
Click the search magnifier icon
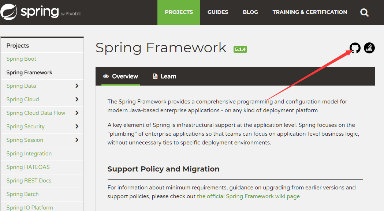tap(364, 12)
